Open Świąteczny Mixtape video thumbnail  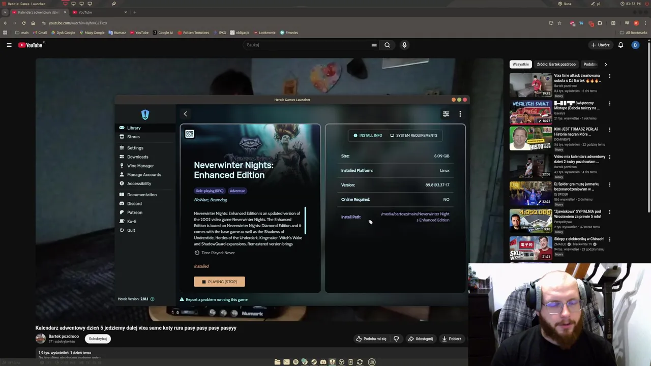pyautogui.click(x=530, y=112)
